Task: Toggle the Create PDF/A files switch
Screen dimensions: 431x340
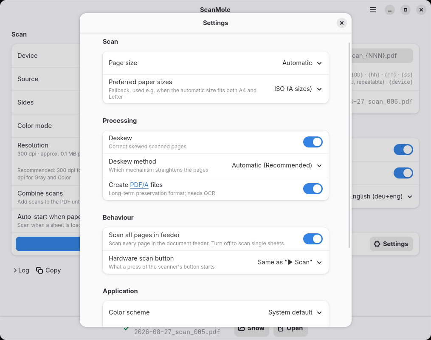Action: (313, 189)
